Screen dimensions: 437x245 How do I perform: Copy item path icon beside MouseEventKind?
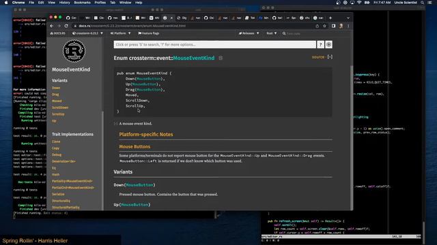pos(221,58)
